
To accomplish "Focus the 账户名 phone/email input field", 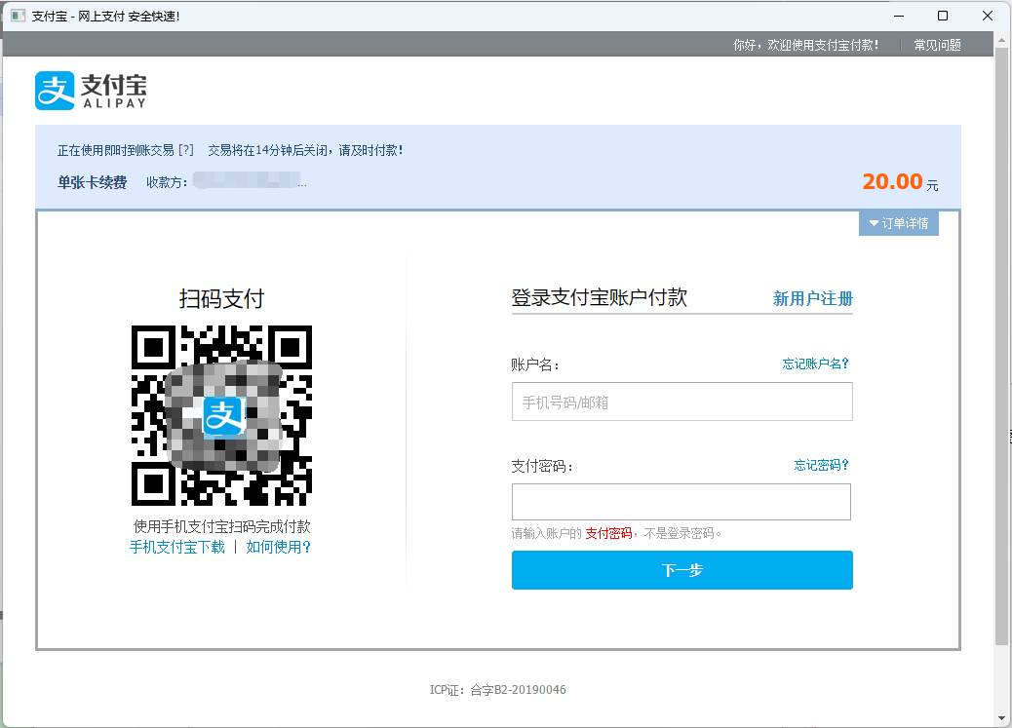I will click(682, 402).
